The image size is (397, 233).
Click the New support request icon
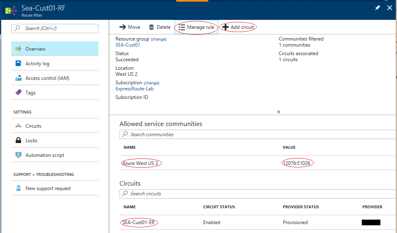coord(18,188)
